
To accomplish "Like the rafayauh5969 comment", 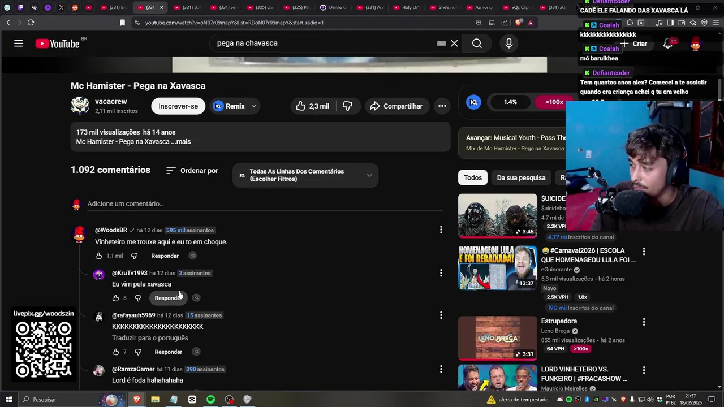I will click(x=115, y=352).
